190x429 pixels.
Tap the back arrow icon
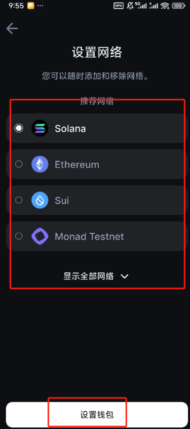click(x=12, y=29)
